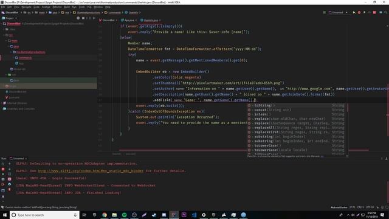Open the Refactor menu
This screenshot has height=219, width=389.
[x=57, y=7]
